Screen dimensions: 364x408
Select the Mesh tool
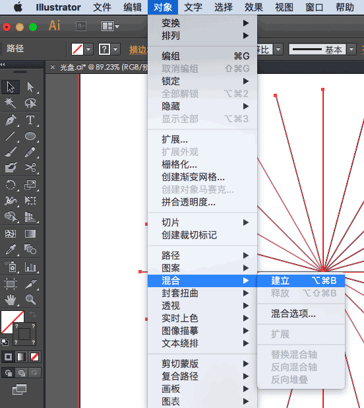pos(11,234)
